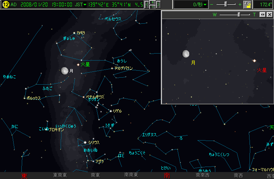
Task: Open the JST time zone dropdown
Action: (x=85, y=5)
